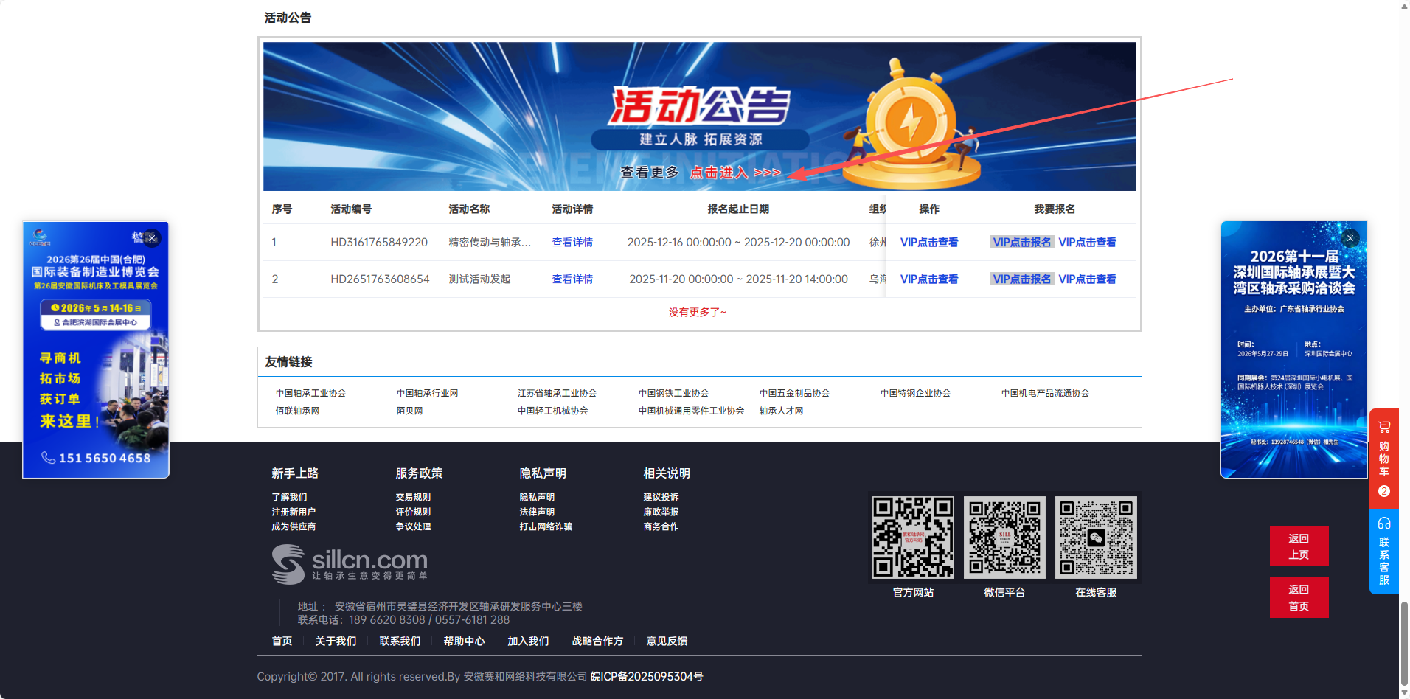
Task: Click the official website QR code
Action: click(x=913, y=537)
